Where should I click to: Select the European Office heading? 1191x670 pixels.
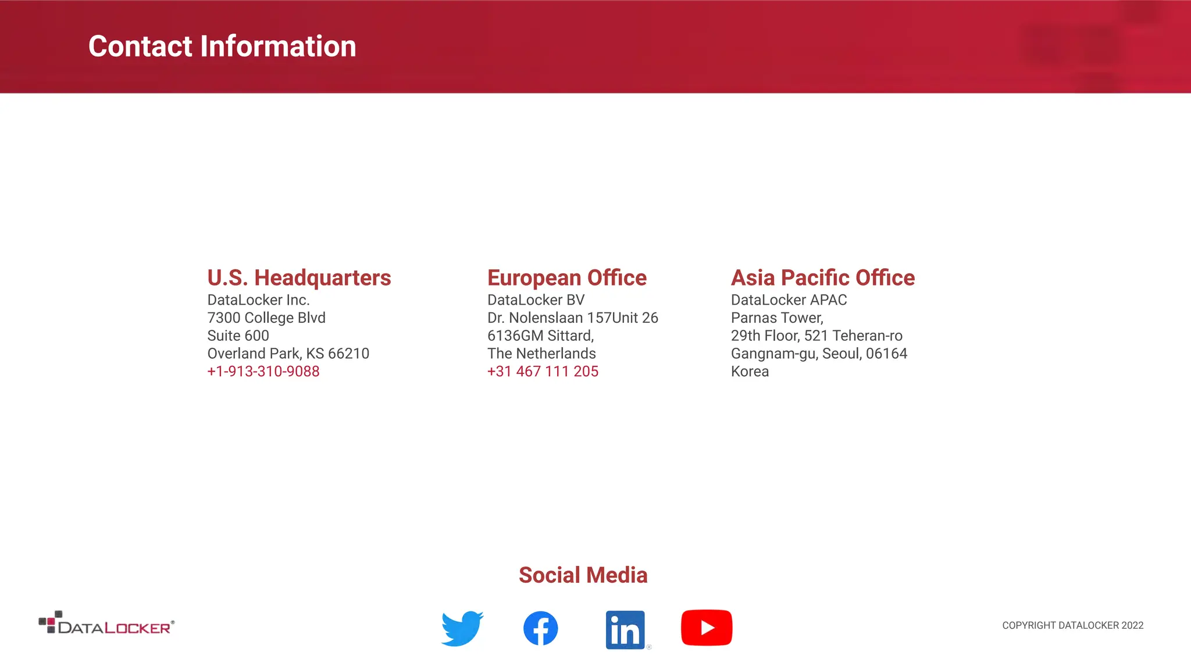click(567, 278)
